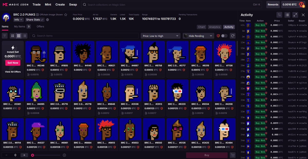Viewport: 308px width, 159px height.
Task: Toggle the Activity panel button
Action: (x=229, y=27)
